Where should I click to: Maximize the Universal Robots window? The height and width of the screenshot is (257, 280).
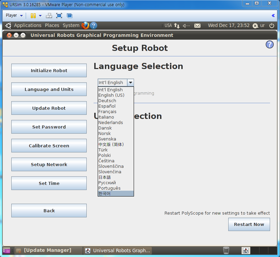tap(23, 35)
